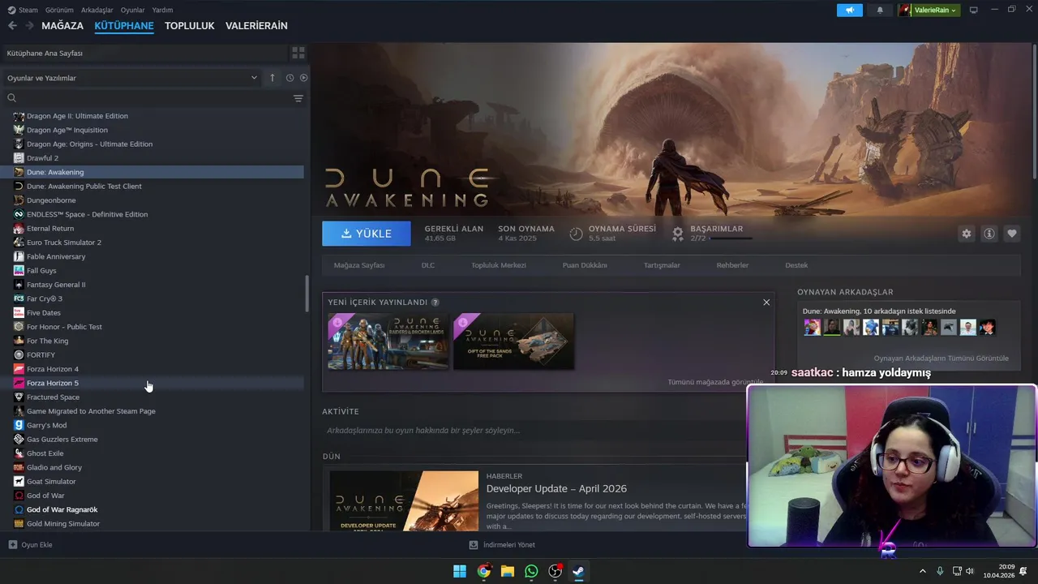Open the game info icon

[x=989, y=234]
